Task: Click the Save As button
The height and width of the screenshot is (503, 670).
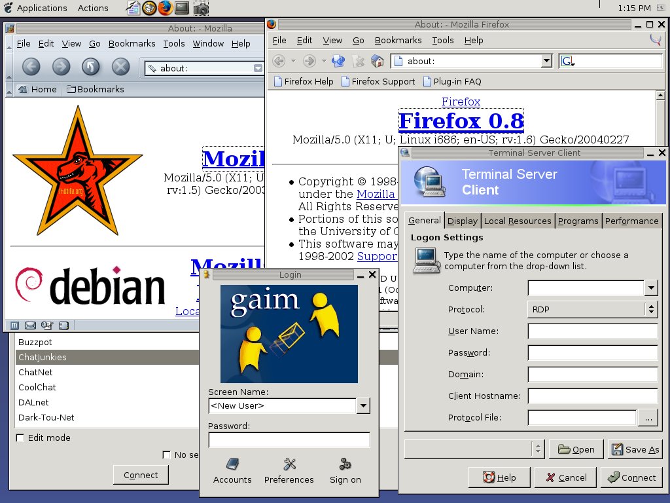Action: (x=635, y=449)
